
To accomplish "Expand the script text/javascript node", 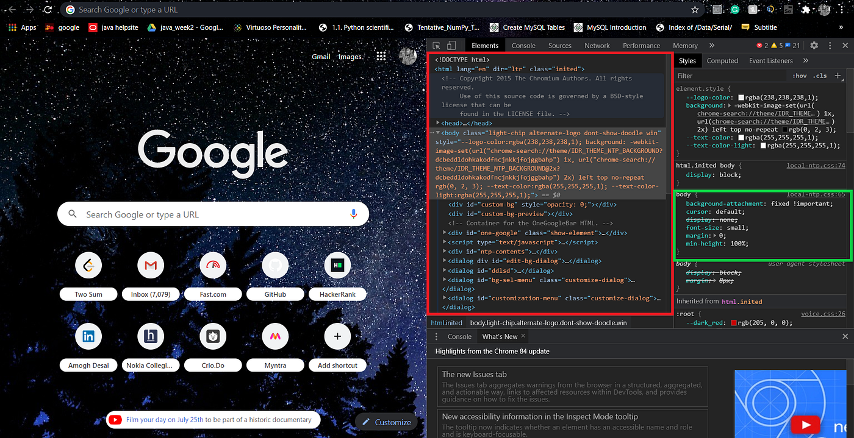I will [445, 242].
